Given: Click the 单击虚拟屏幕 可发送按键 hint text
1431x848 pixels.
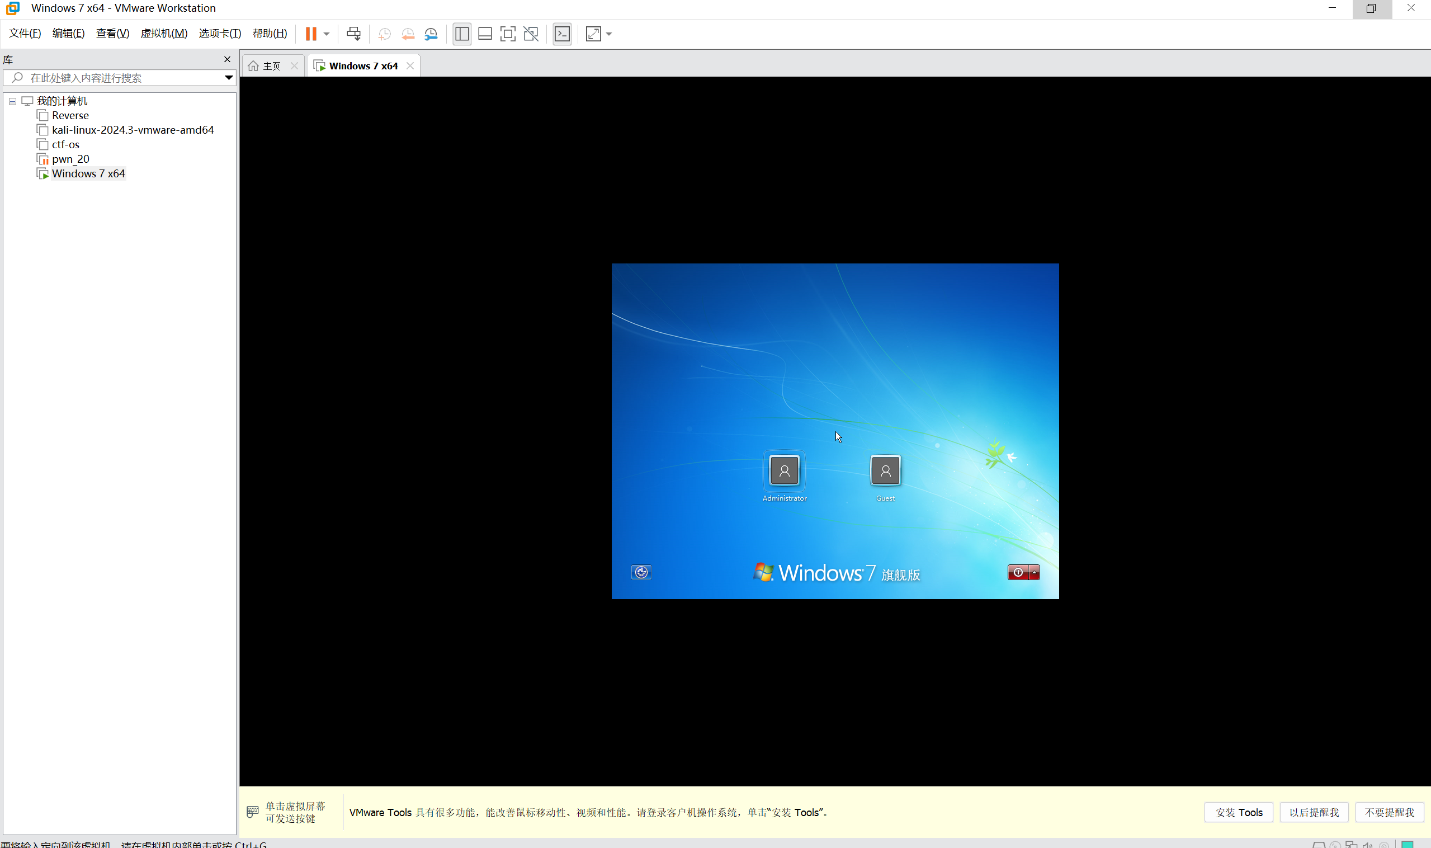Looking at the screenshot, I should 295,813.
